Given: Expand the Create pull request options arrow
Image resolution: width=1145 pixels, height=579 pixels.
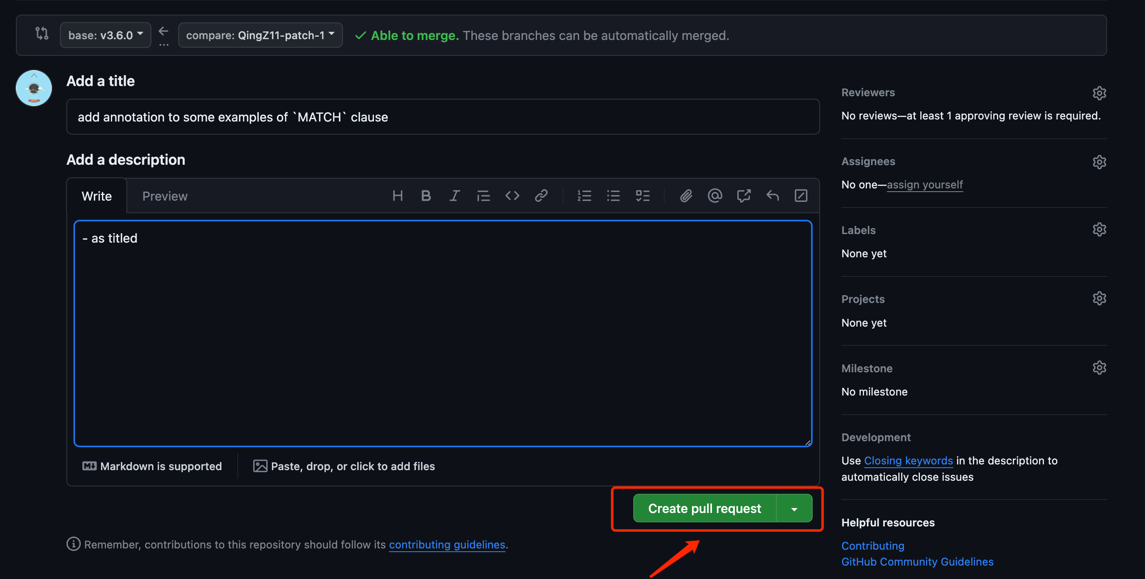Looking at the screenshot, I should click(x=794, y=509).
